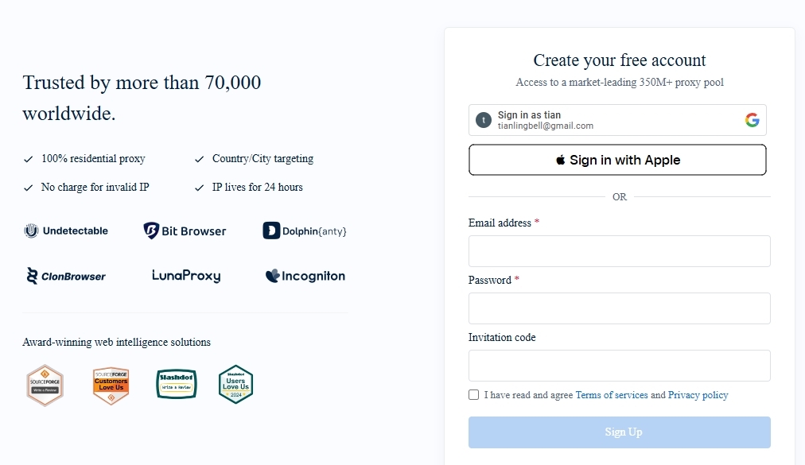Viewport: 805px width, 465px height.
Task: Select the Incogniton logo
Action: click(x=305, y=276)
